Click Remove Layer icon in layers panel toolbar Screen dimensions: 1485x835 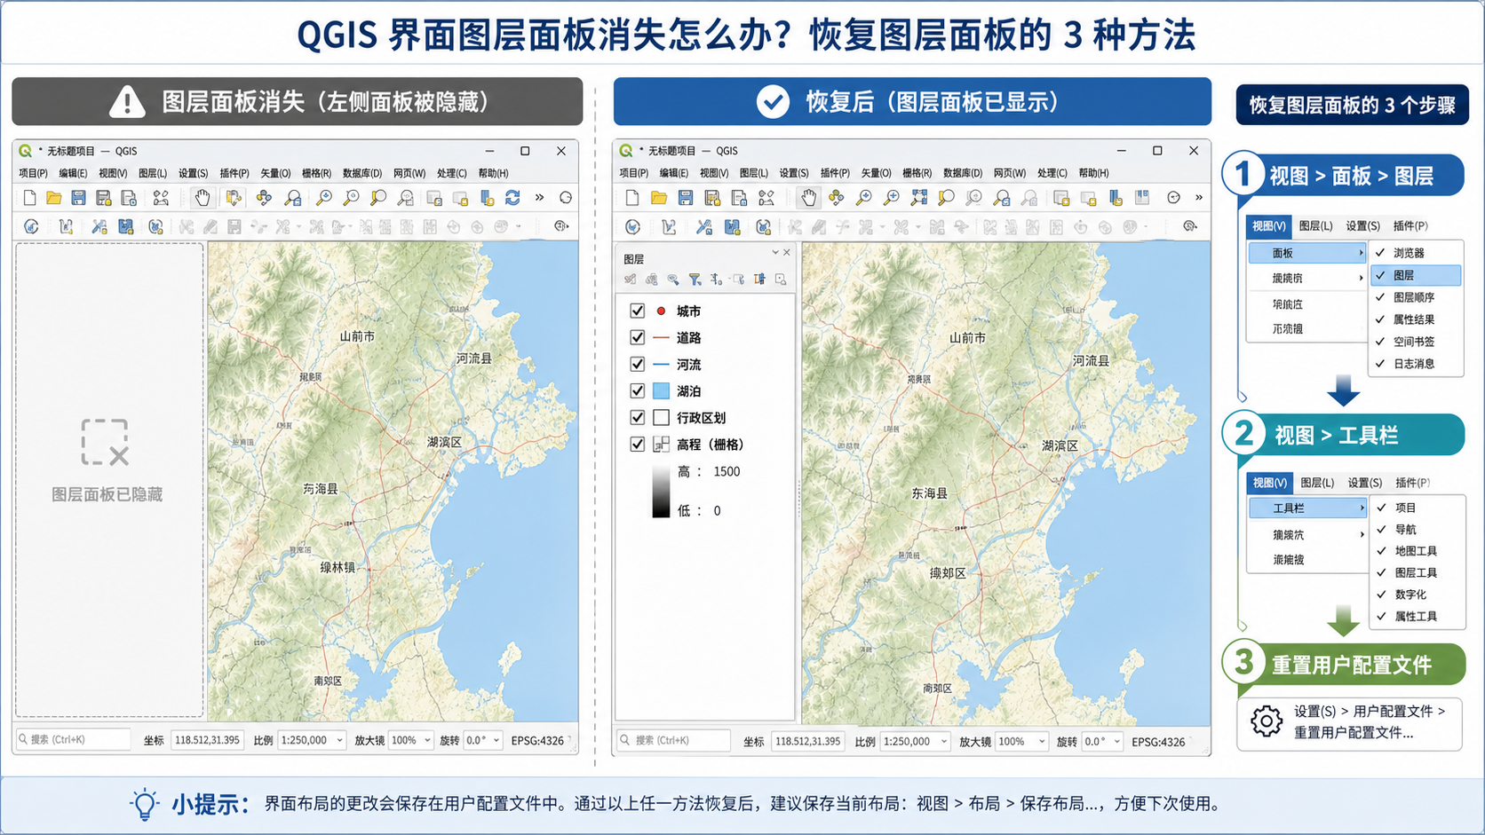pos(781,280)
